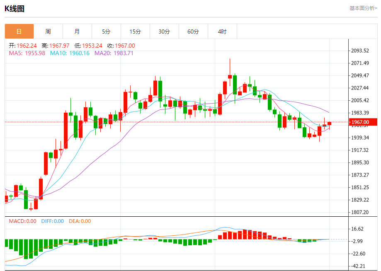Select the 30分 interval tab
Screen dimensions: 381x271
pyautogui.click(x=164, y=31)
